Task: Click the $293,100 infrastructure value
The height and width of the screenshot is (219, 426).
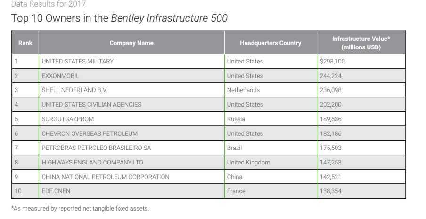Action: [332, 61]
